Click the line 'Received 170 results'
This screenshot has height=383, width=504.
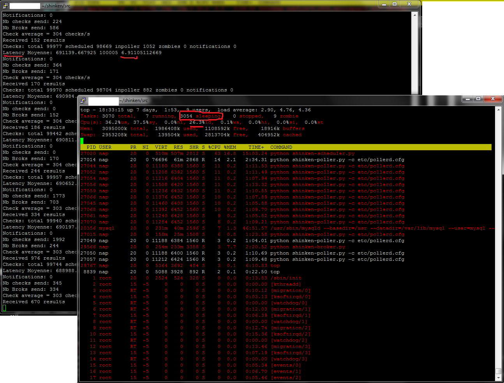point(34,84)
